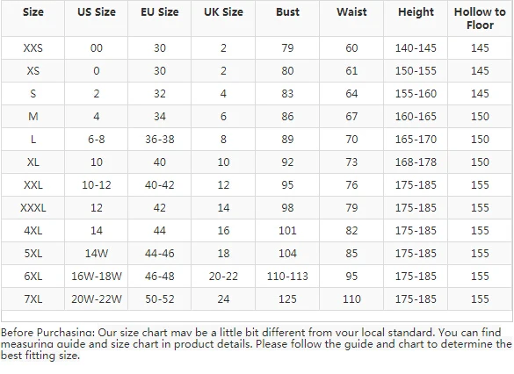Select the 7XL size row label

33,299
